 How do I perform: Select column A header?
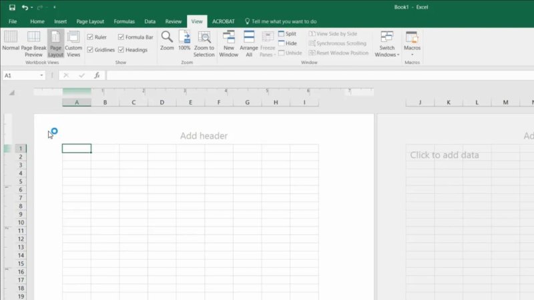(77, 102)
